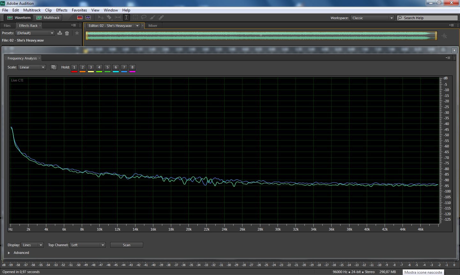Screen dimensions: 460x275
Task: Select the Lasso Selection tool
Action: coord(144,18)
